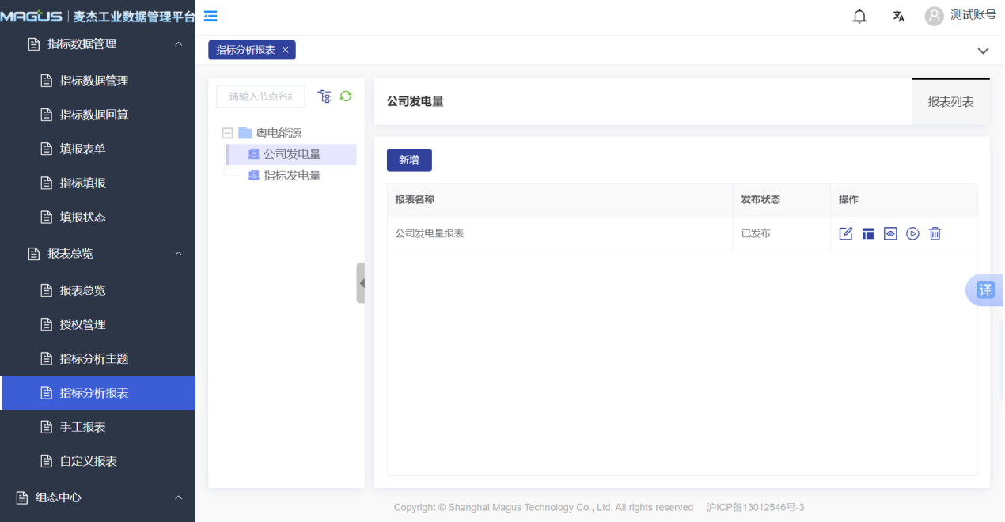This screenshot has width=1005, height=522.
Task: Click the edit icon for 公司发电量报表
Action: pyautogui.click(x=846, y=233)
